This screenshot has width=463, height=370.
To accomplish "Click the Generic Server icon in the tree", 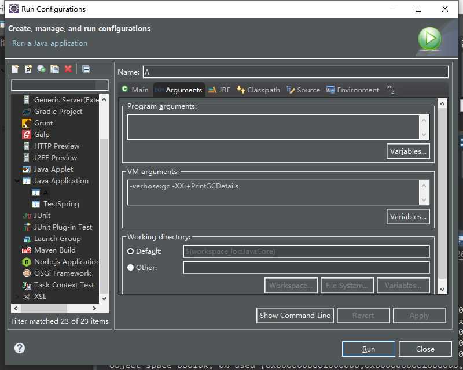I will click(27, 100).
